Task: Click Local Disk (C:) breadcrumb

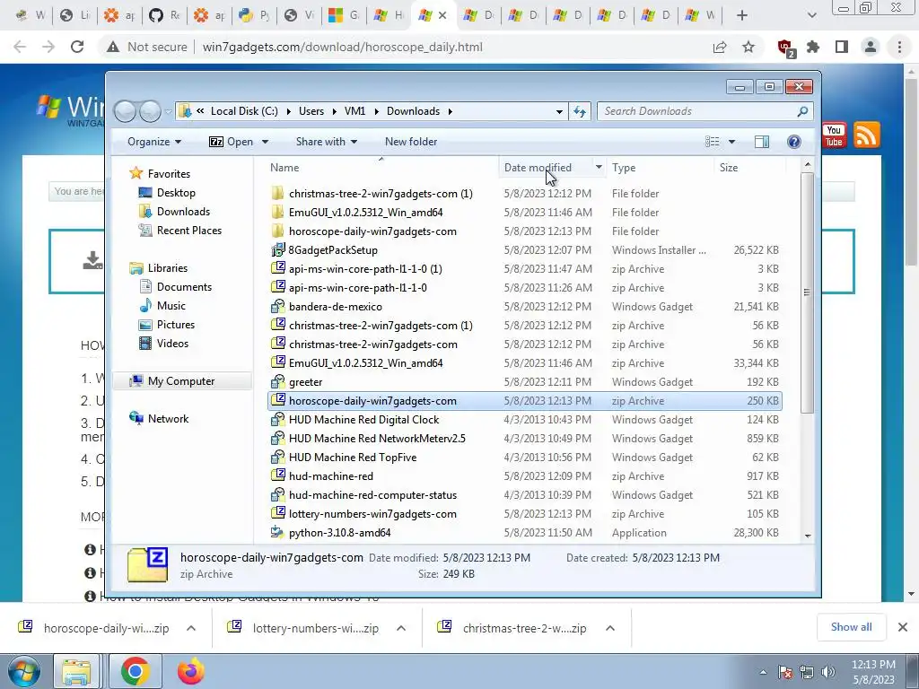Action: (x=244, y=111)
